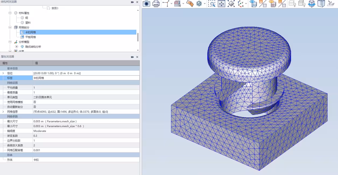Image resolution: width=338 pixels, height=175 pixels.
Task: Close the 属性浏览器 panel
Action: (x=137, y=57)
